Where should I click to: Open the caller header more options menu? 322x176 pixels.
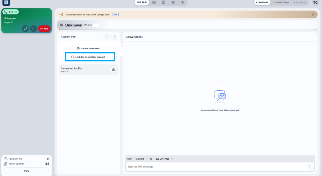click(313, 25)
